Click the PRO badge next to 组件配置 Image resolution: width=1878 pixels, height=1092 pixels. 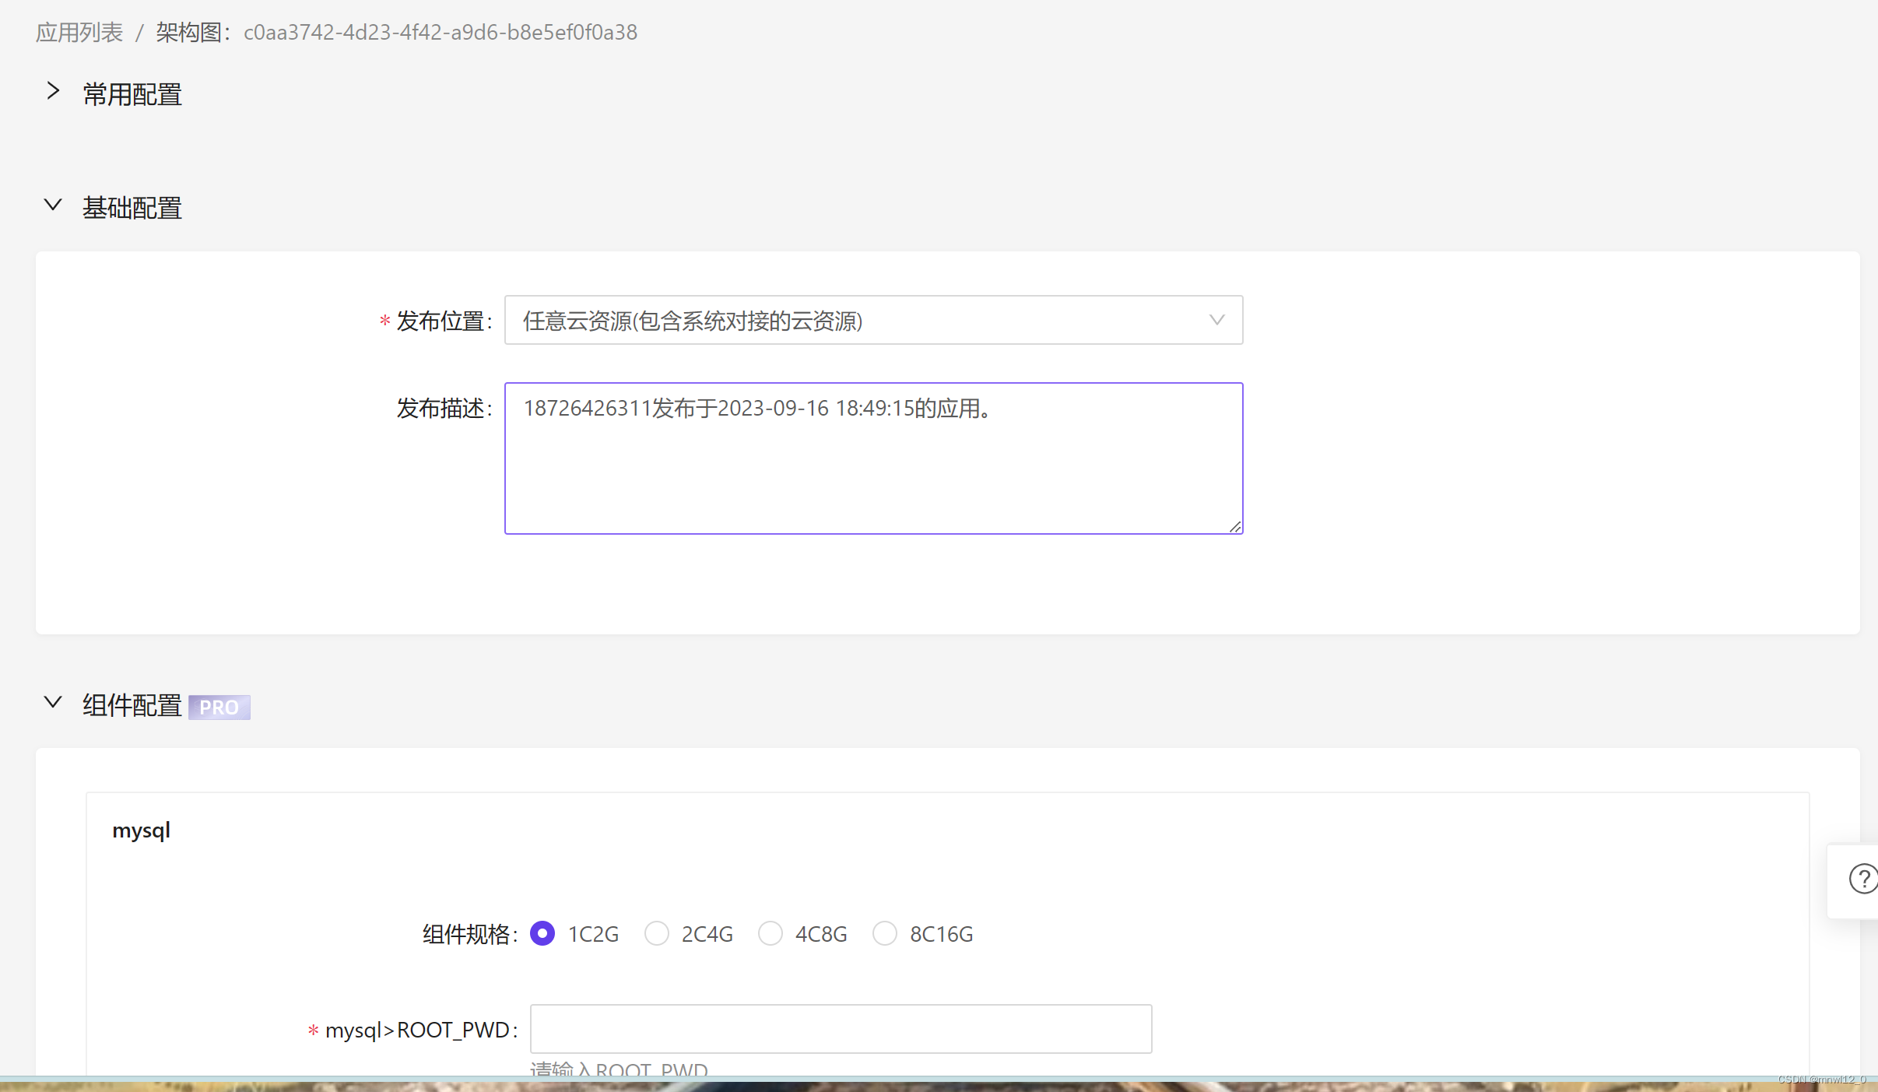click(x=219, y=707)
